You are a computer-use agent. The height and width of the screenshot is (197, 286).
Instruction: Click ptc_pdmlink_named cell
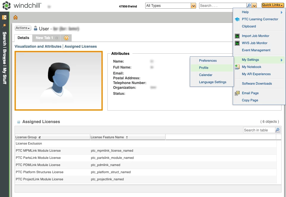click(x=105, y=165)
